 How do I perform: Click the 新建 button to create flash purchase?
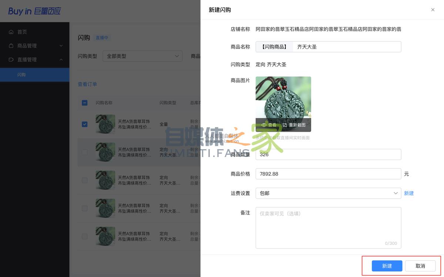click(386, 266)
